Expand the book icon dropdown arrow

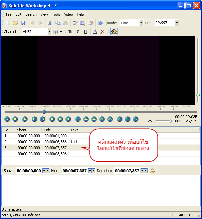coord(61,32)
